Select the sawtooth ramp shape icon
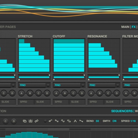Viewport: 138px width, 138px height. [81, 121]
